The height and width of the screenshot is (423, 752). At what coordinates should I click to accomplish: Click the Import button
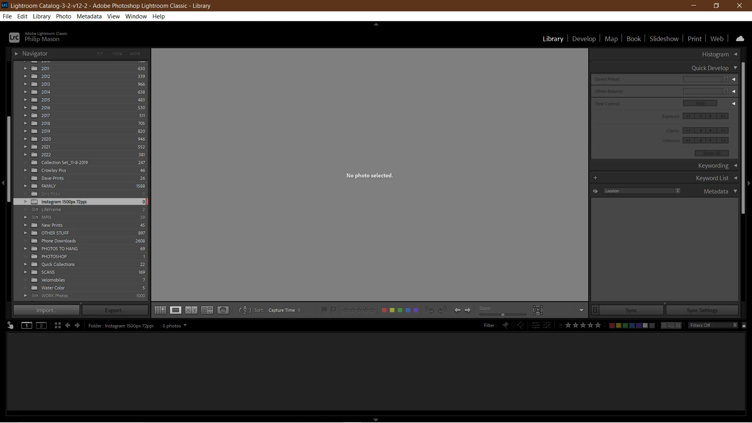(x=46, y=310)
